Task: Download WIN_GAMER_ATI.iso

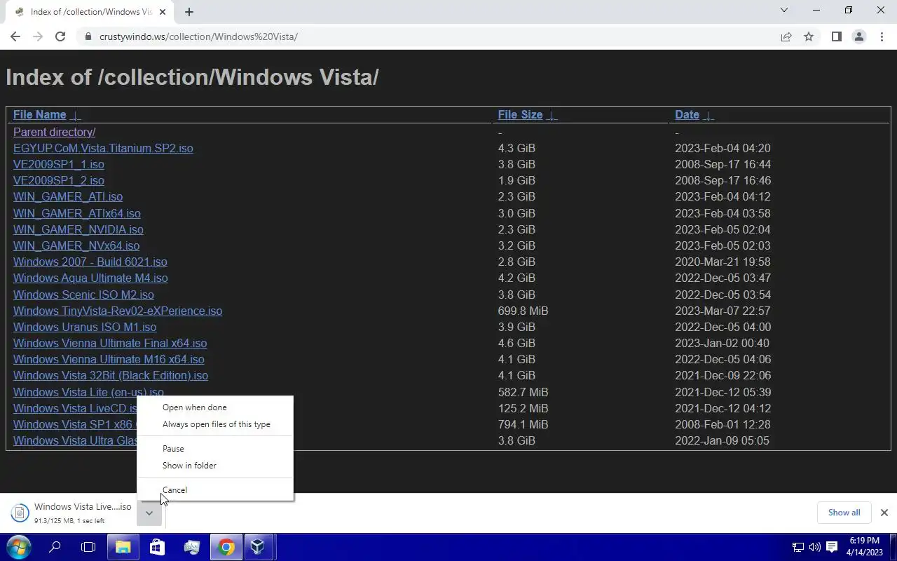Action: click(68, 196)
